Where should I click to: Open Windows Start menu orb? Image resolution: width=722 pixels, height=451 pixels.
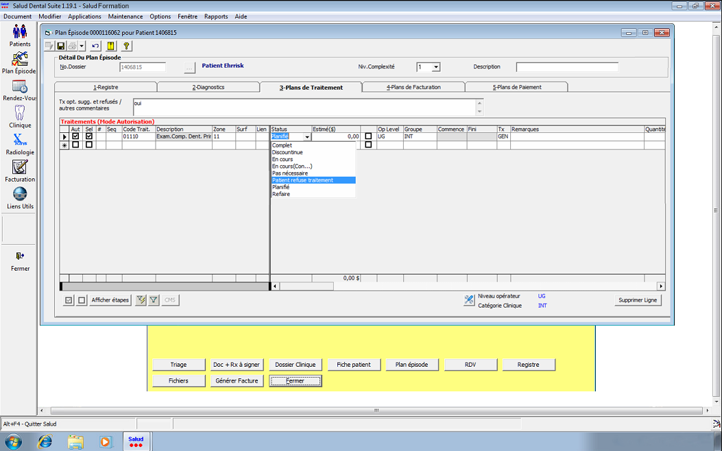click(x=13, y=442)
